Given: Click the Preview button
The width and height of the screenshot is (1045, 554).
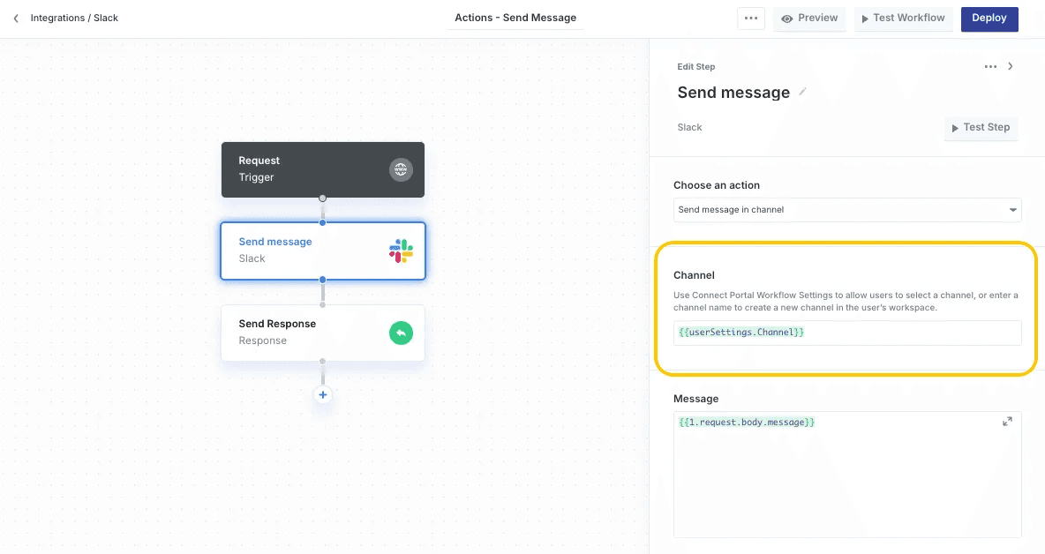Looking at the screenshot, I should point(809,19).
